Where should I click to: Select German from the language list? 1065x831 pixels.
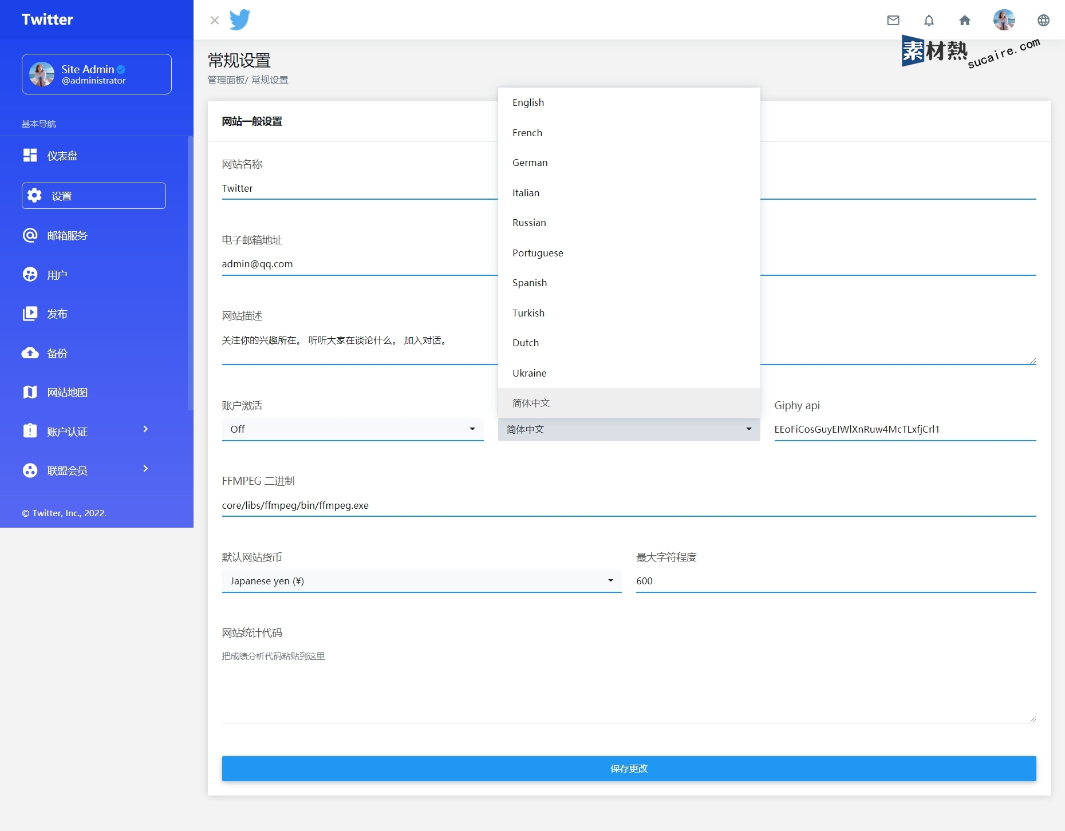click(x=629, y=163)
